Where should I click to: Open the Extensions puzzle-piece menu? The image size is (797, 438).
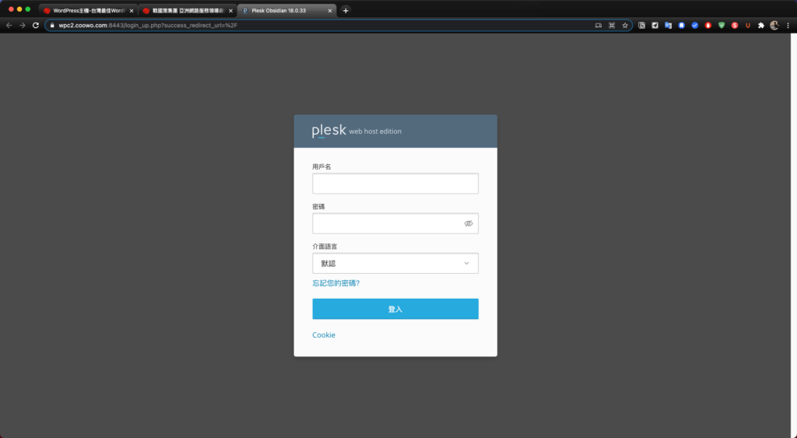tap(761, 26)
